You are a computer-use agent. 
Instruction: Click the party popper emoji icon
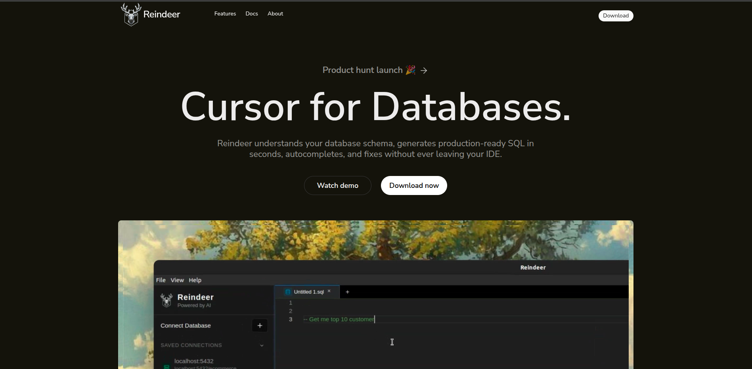pos(411,70)
